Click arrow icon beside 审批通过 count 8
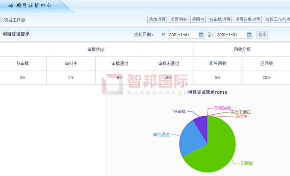The width and height of the screenshot is (290, 176). (x=121, y=78)
